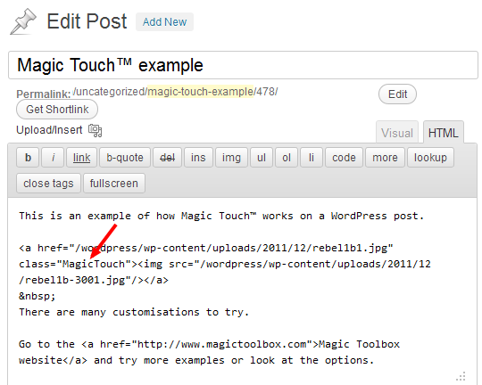Click the pushpin icon beside Edit Post

click(x=23, y=21)
